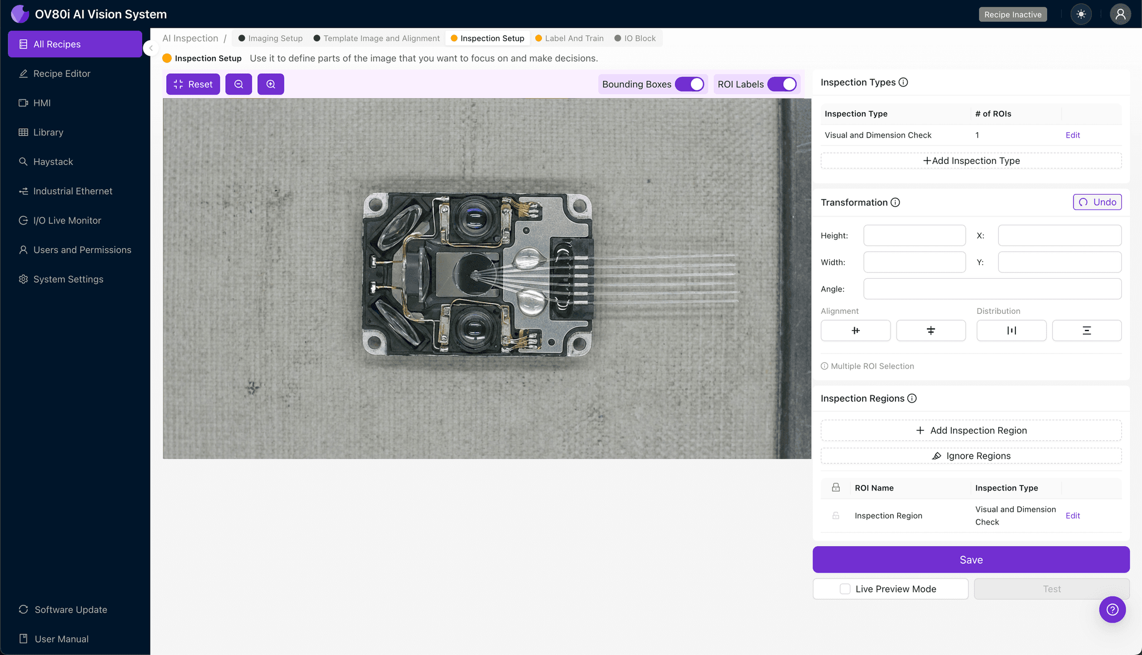Viewport: 1142px width, 655px height.
Task: Apply vertical distribution to ROIs
Action: click(1086, 330)
